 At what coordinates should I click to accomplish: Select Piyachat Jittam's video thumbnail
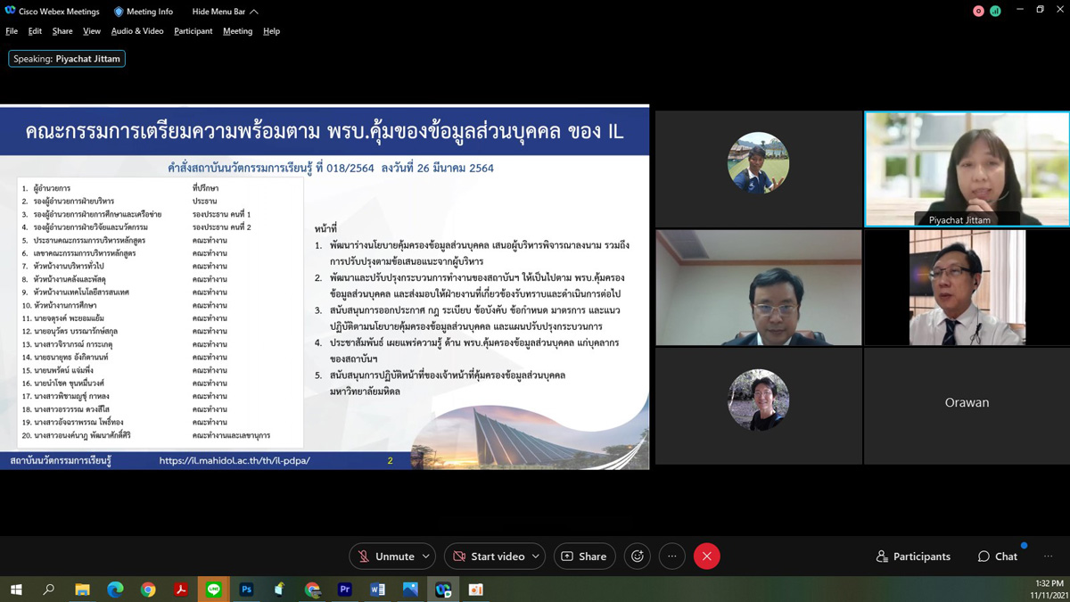pyautogui.click(x=967, y=169)
